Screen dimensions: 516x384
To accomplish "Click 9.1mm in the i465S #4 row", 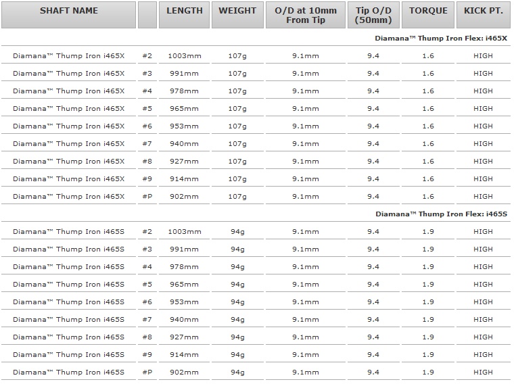I will coord(306,267).
